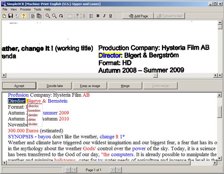Toggle italic formatting

(104, 16)
